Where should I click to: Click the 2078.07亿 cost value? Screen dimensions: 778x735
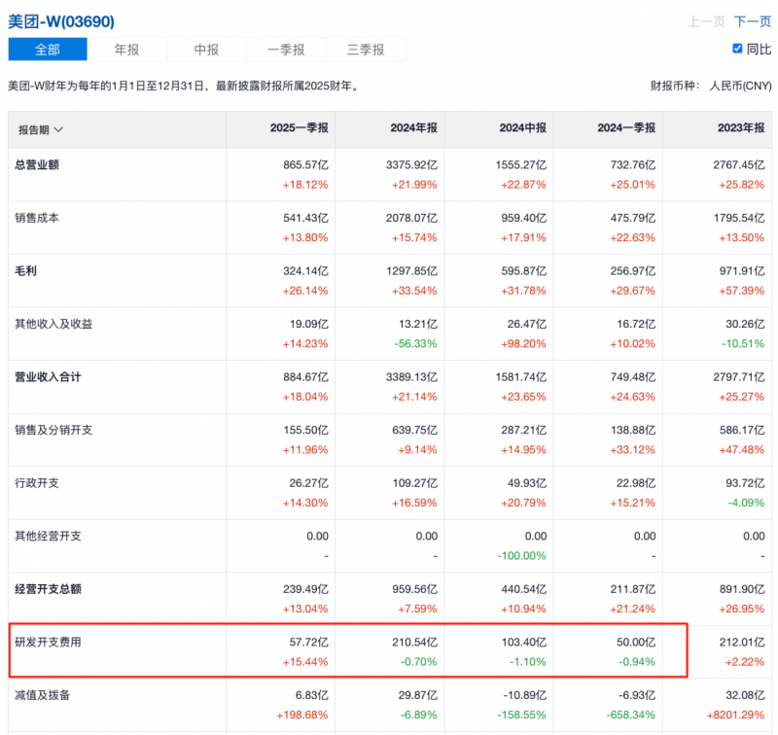[411, 218]
